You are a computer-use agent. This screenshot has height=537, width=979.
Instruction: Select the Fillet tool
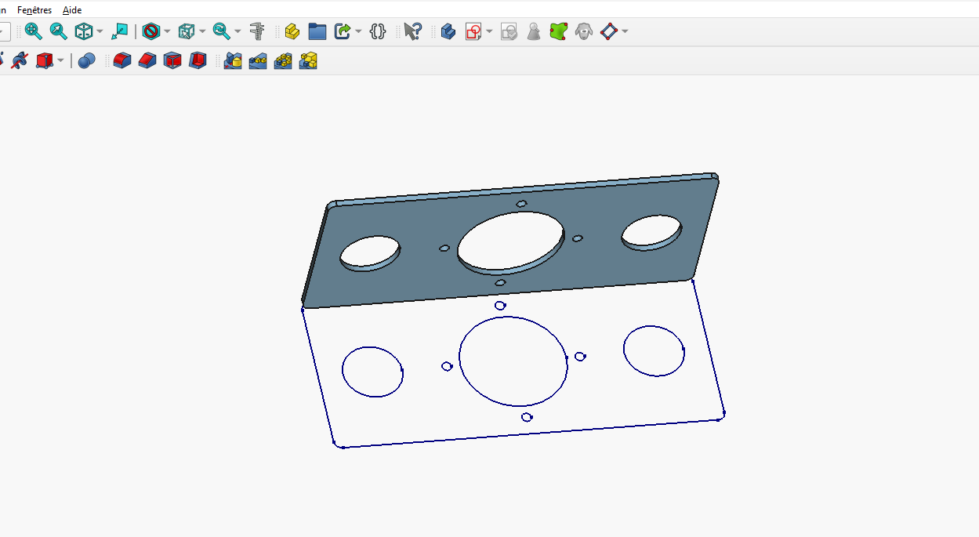[x=121, y=60]
